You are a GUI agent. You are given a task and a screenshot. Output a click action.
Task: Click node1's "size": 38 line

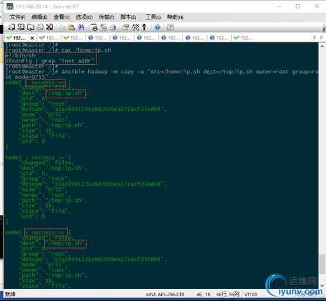coord(36,131)
